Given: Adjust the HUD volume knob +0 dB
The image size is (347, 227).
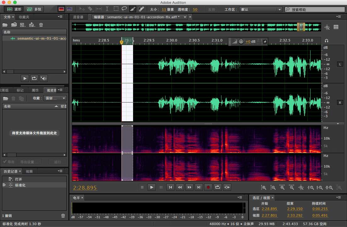Looking at the screenshot, I should [241, 42].
